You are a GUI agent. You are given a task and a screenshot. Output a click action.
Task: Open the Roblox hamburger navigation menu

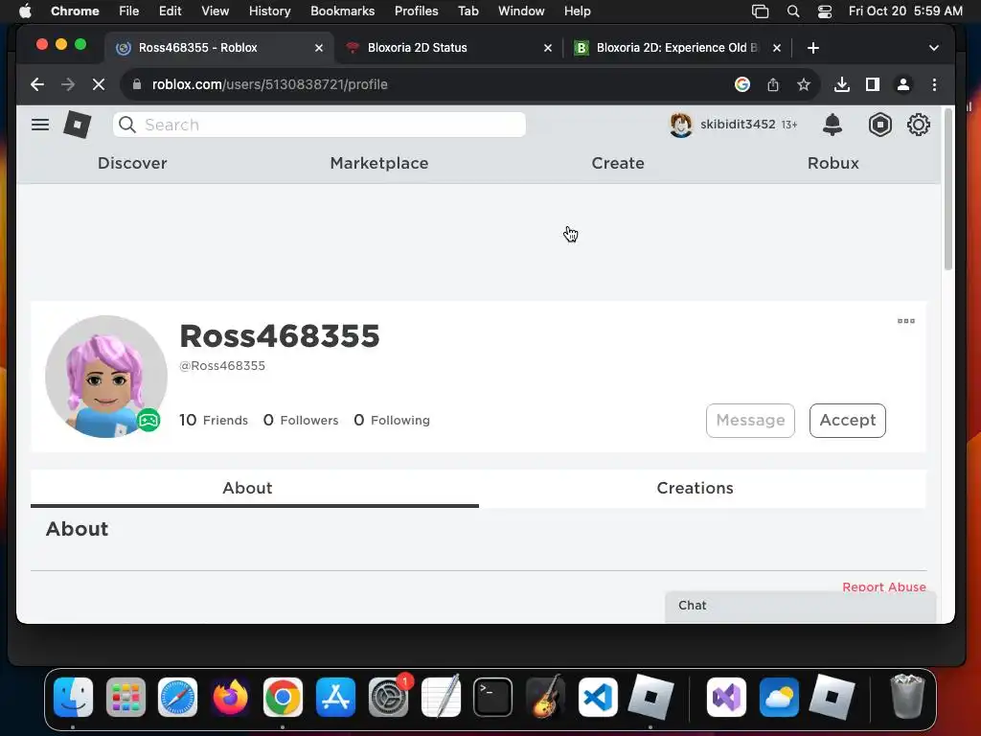point(40,125)
